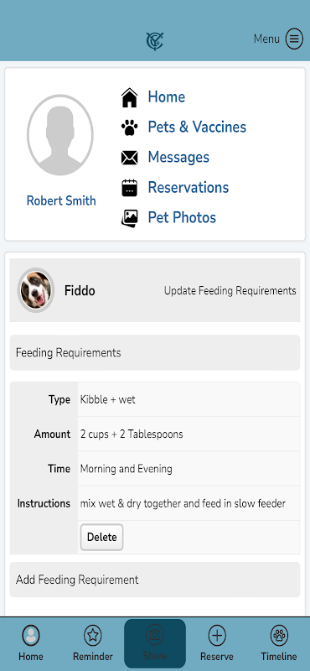The image size is (310, 671).
Task: Click the calendar Reservations icon
Action: [130, 188]
